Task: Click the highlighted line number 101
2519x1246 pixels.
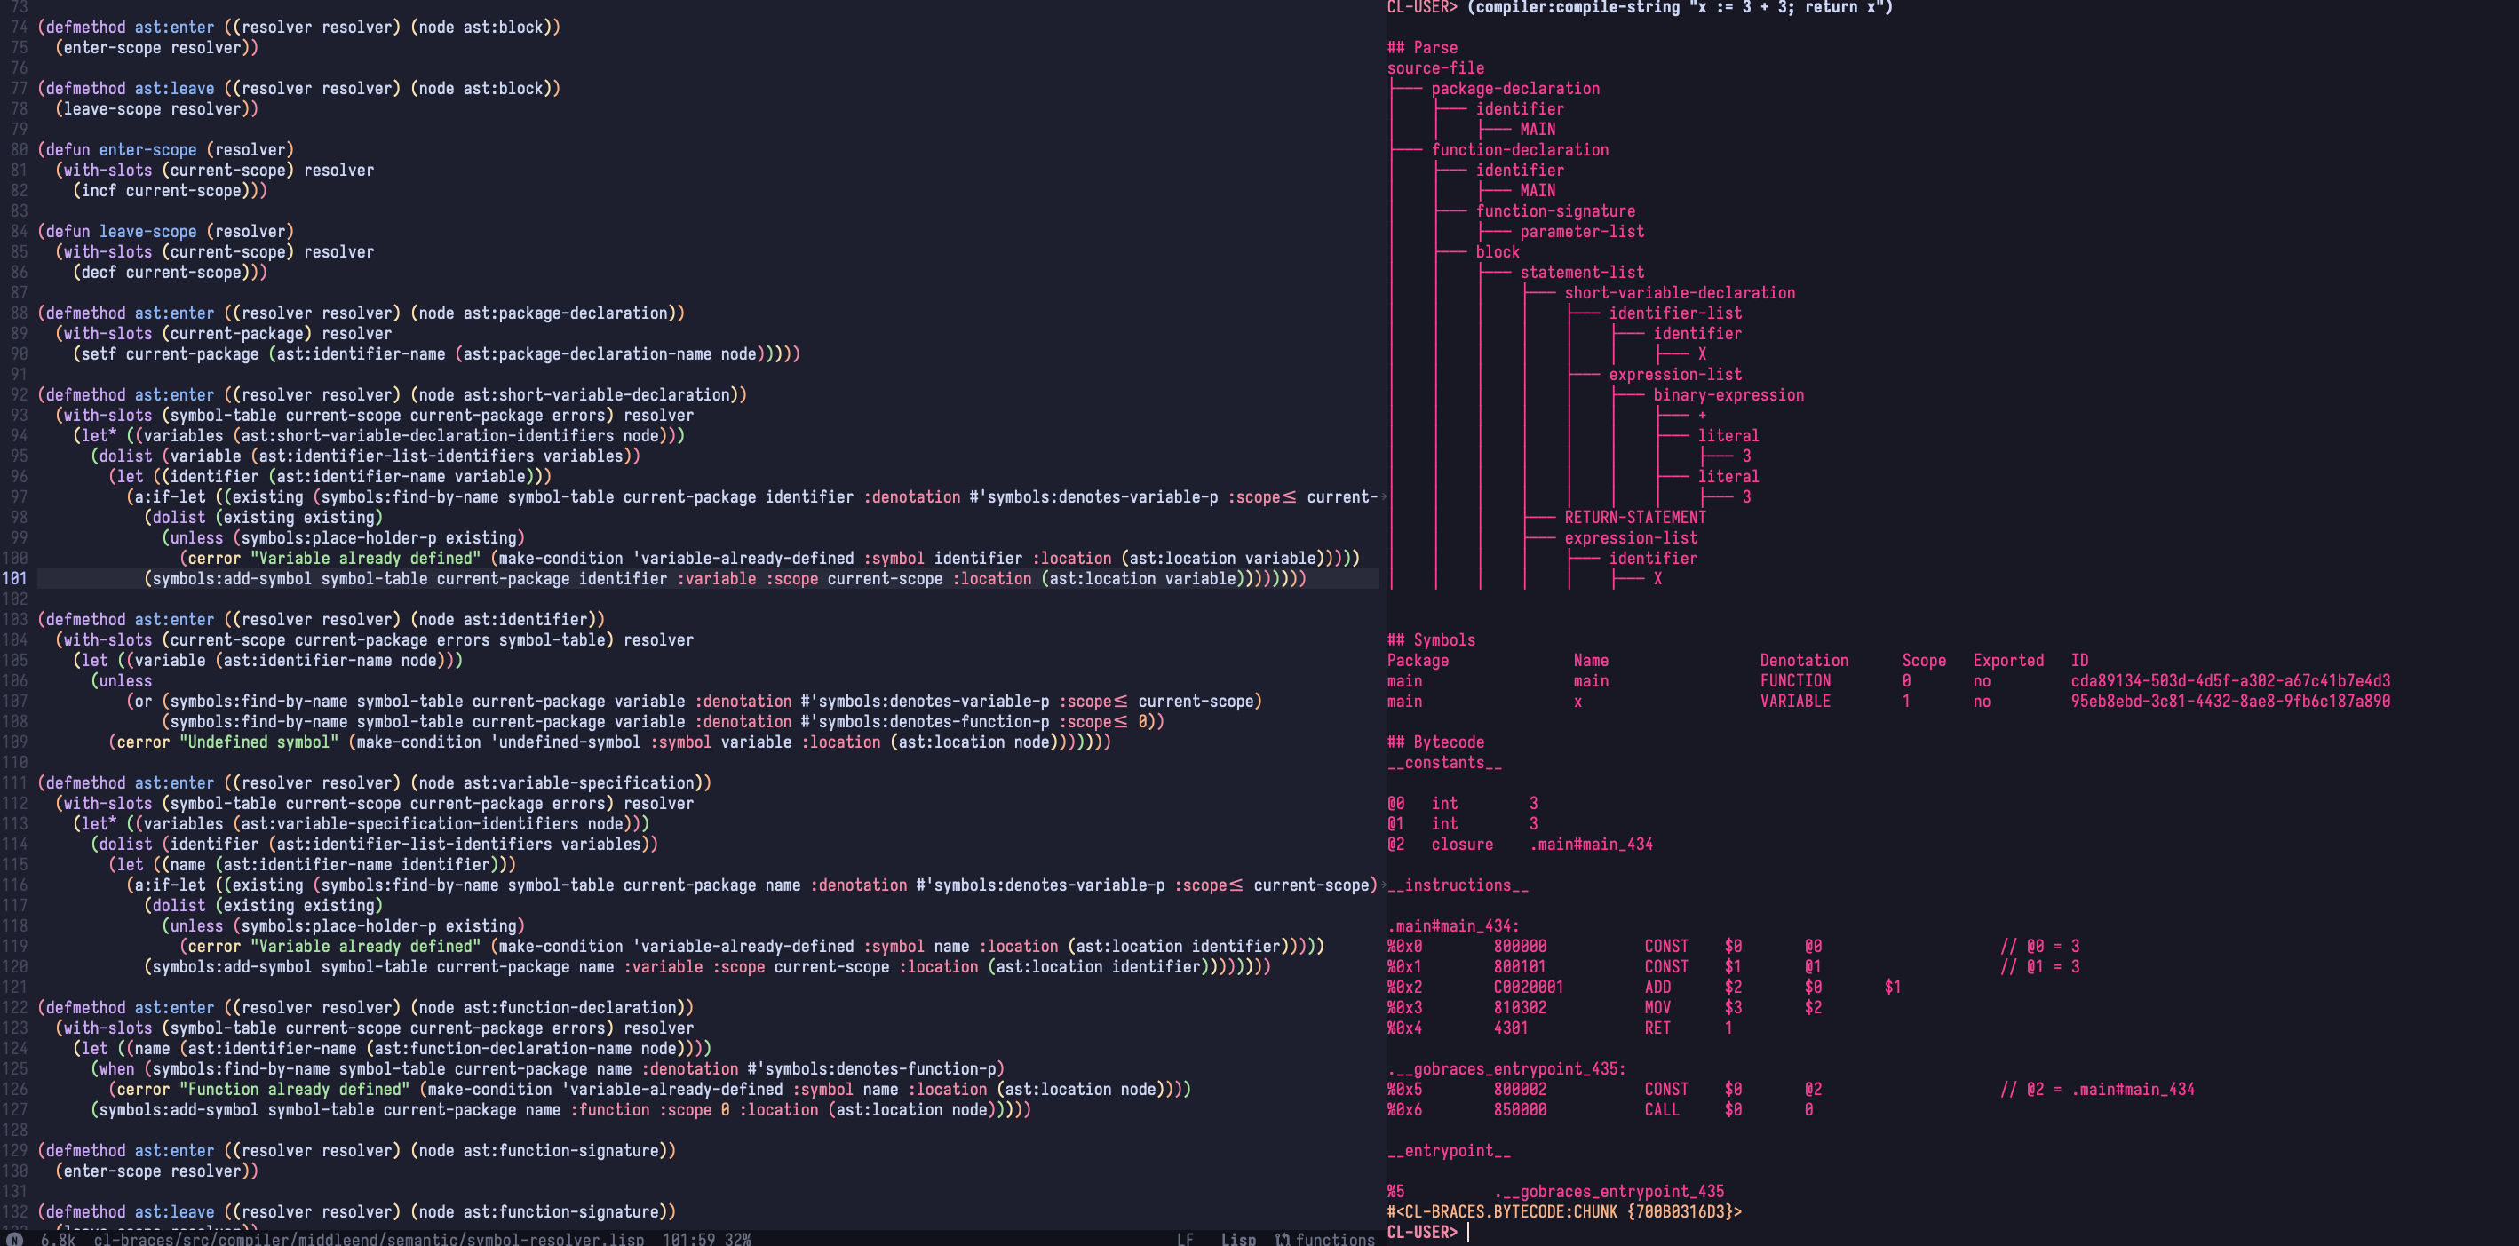Action: [15, 578]
